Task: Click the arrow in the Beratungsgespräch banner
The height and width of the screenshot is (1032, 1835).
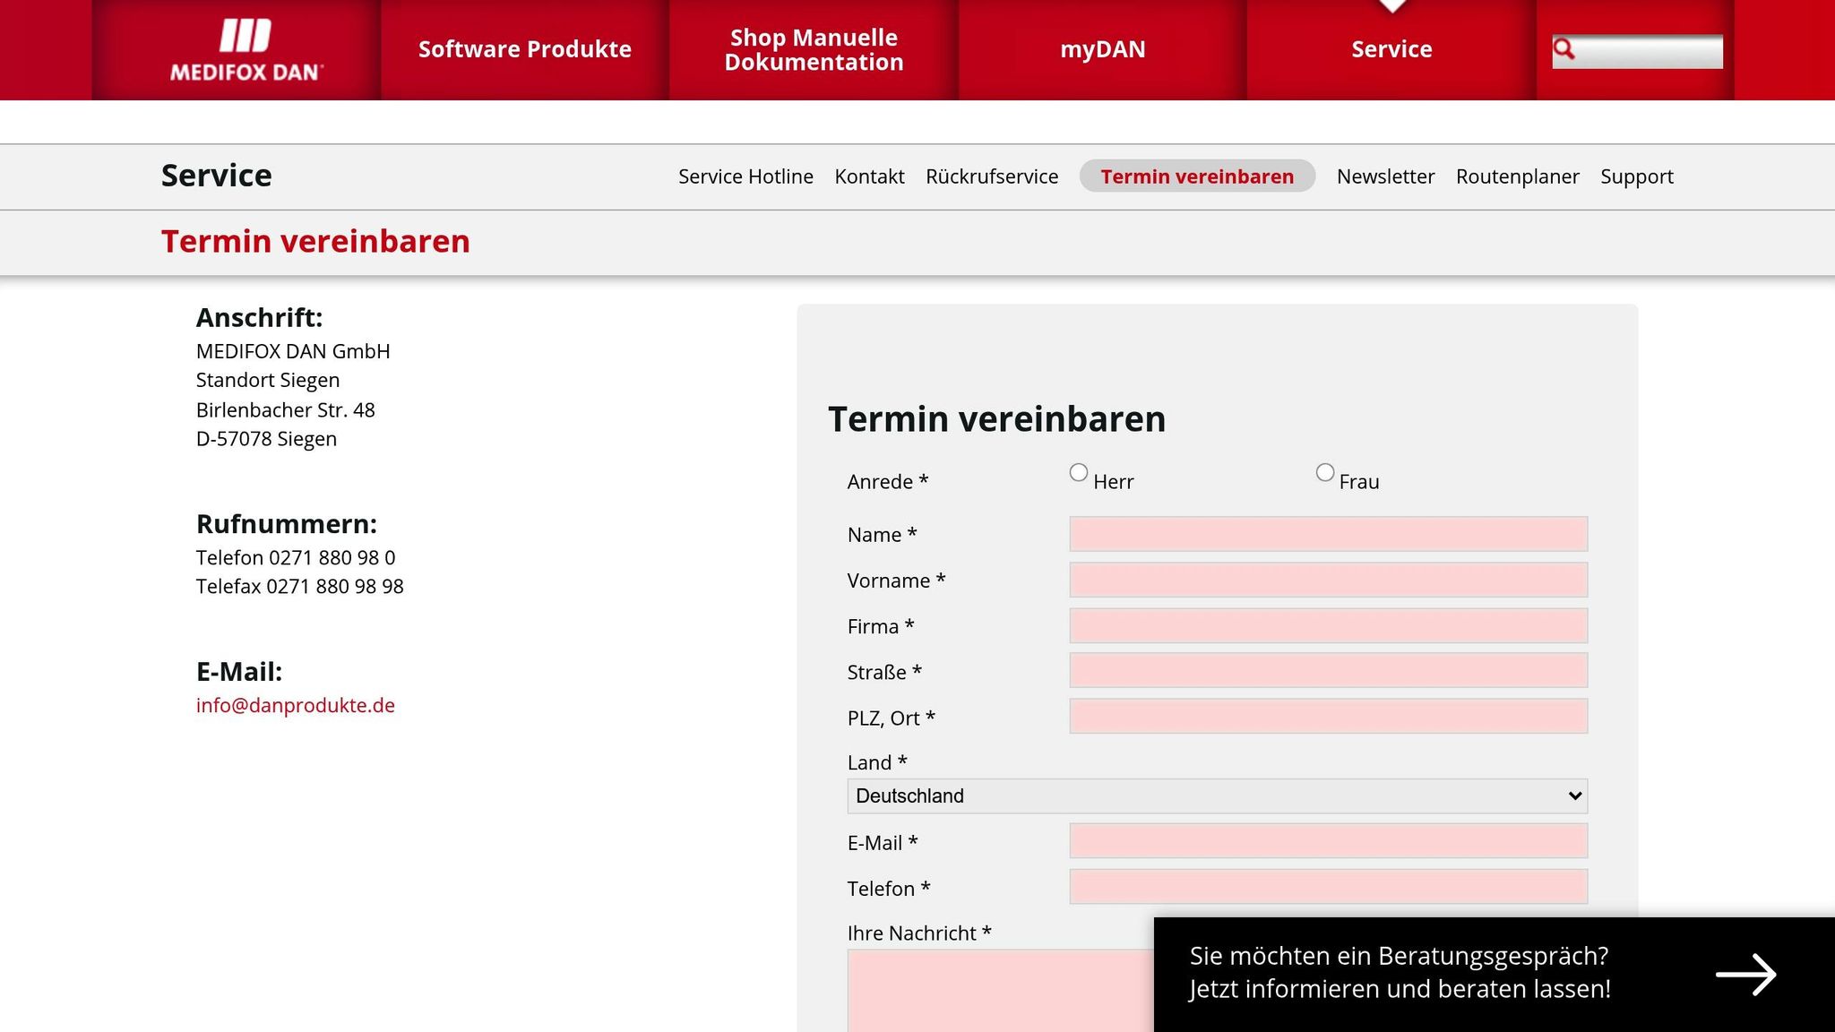Action: tap(1745, 974)
